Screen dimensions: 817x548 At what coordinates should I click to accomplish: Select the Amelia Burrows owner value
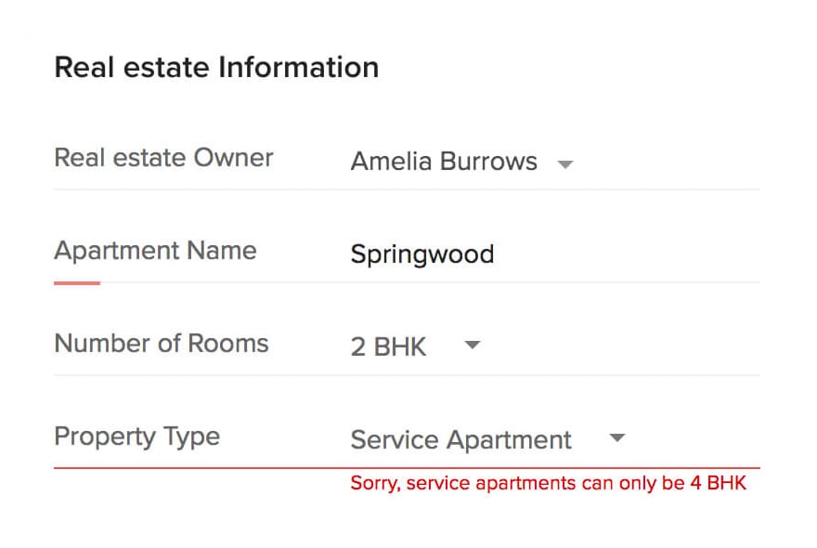pyautogui.click(x=443, y=162)
